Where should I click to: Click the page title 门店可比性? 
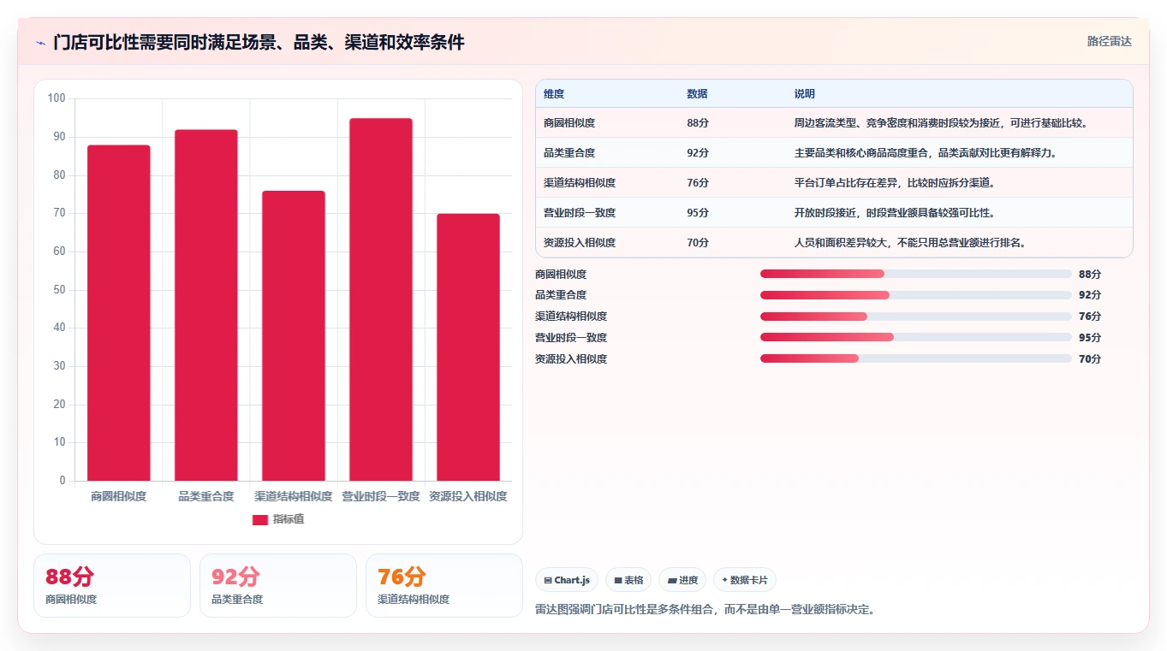pyautogui.click(x=259, y=42)
